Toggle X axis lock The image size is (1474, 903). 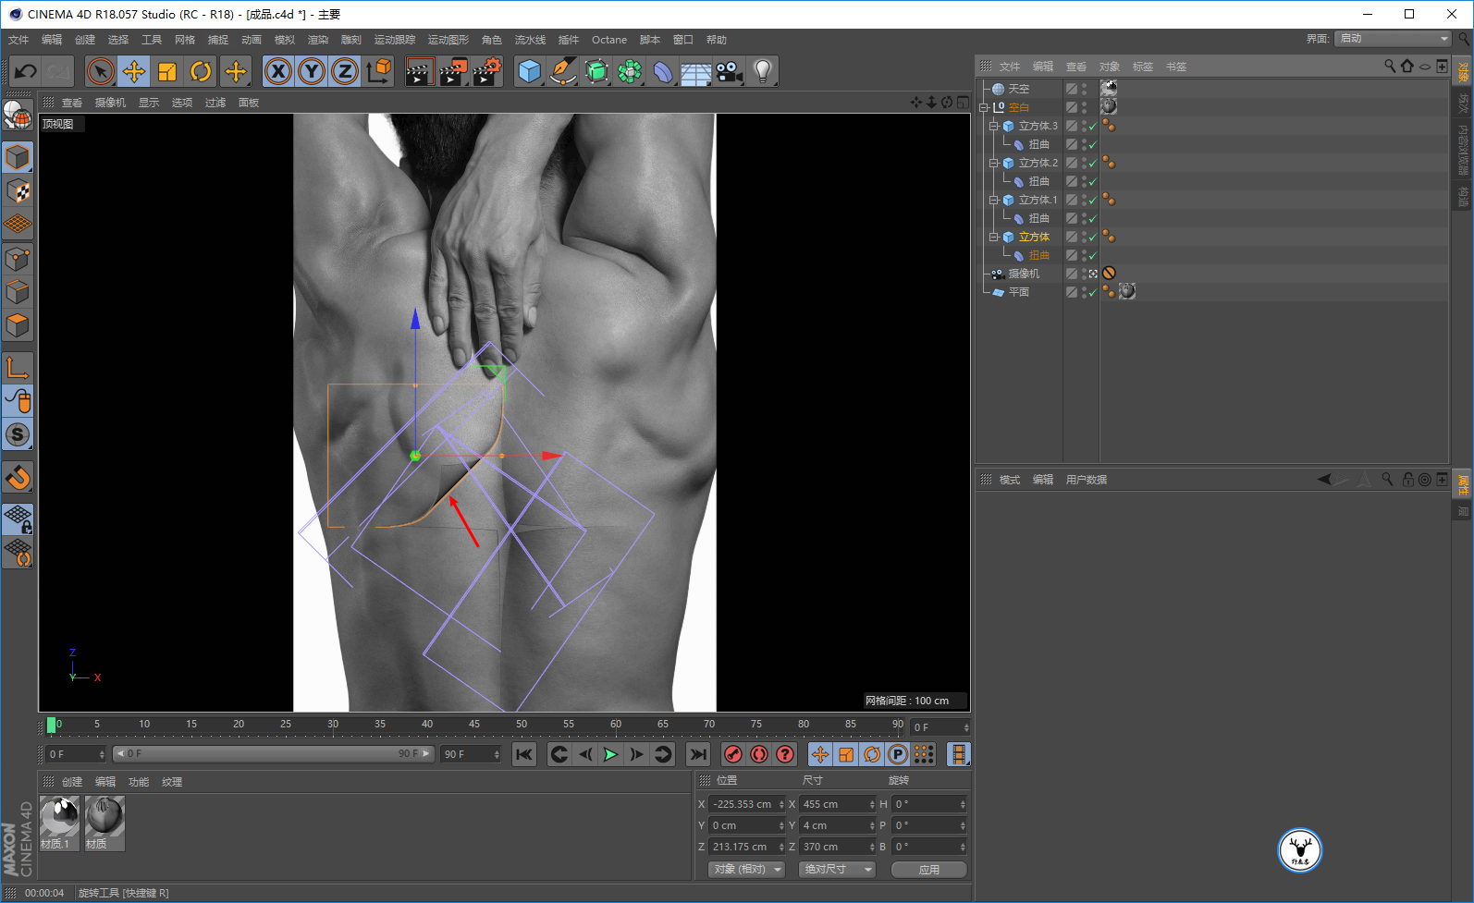coord(277,71)
